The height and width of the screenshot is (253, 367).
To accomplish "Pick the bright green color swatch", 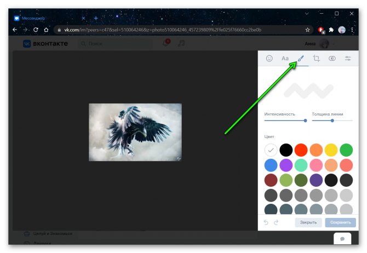I will click(346, 150).
